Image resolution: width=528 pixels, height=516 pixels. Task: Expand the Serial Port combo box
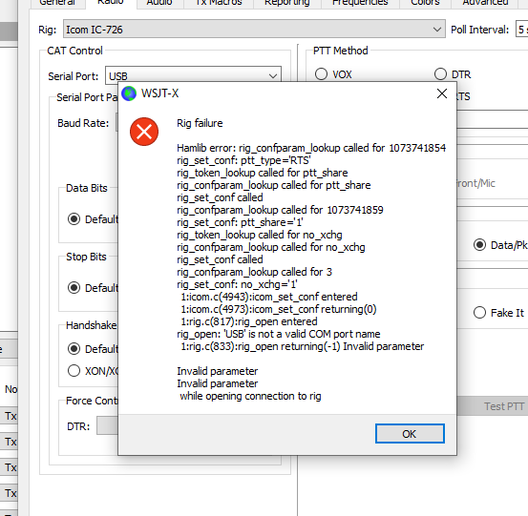click(193, 75)
